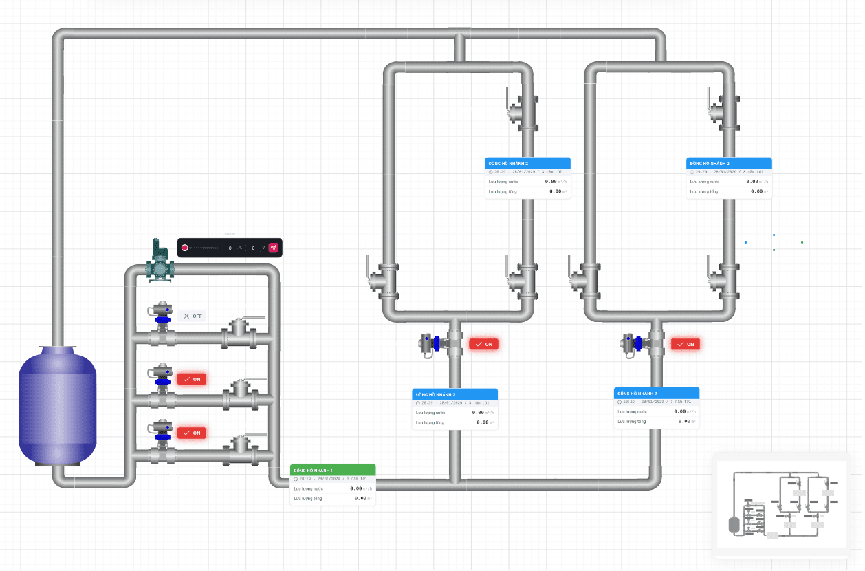Select the blue storage tank

(x=57, y=406)
